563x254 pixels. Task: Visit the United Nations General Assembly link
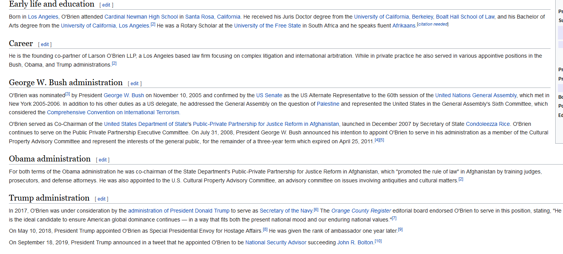[476, 95]
